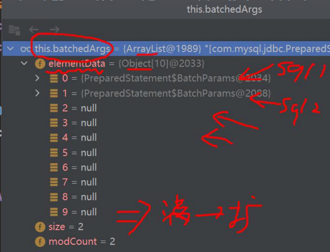Click the field icon beside elementData
This screenshot has height=252, width=330.
click(40, 64)
